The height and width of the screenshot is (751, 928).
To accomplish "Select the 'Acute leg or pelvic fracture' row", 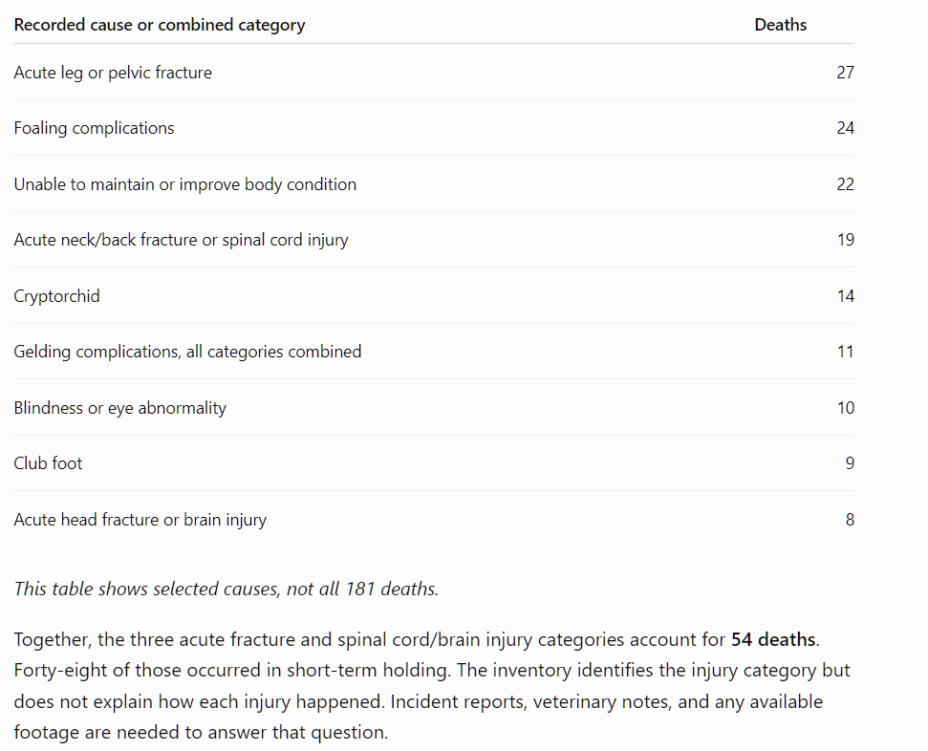I will (x=434, y=73).
